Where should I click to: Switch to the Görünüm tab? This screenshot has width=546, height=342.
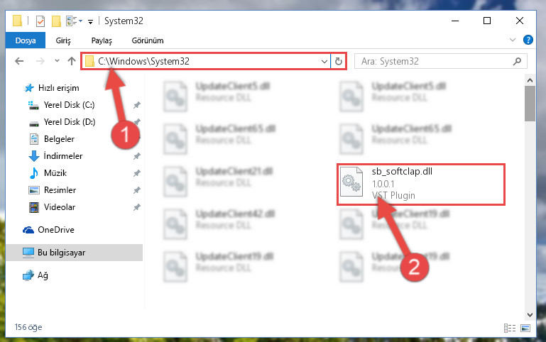[148, 40]
